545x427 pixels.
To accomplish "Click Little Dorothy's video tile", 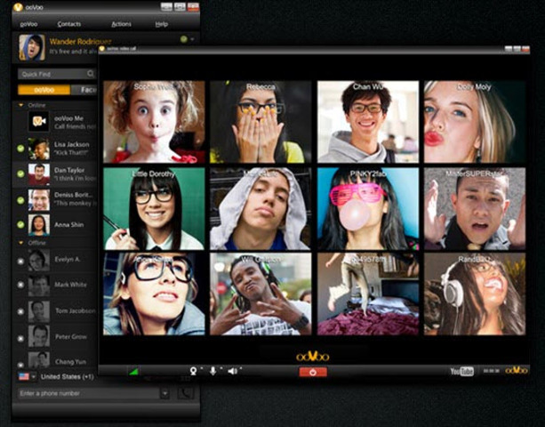I will [154, 209].
